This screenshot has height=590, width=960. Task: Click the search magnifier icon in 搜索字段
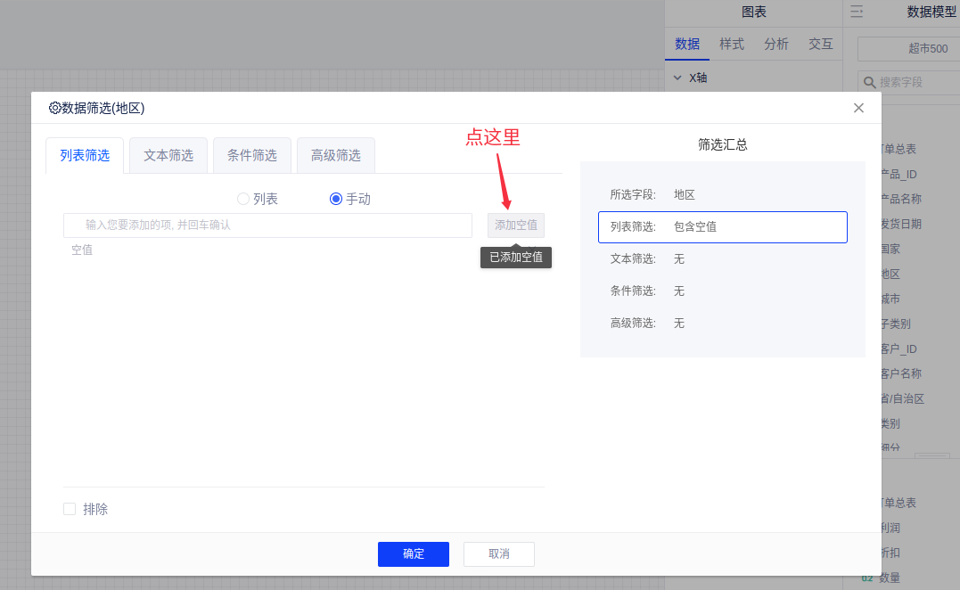coord(869,82)
